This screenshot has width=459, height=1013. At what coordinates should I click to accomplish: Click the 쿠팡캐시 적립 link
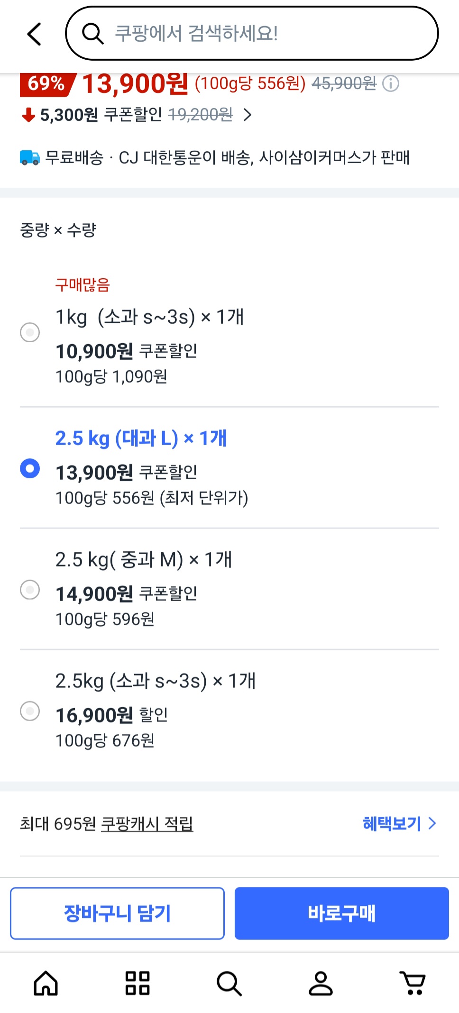147,824
